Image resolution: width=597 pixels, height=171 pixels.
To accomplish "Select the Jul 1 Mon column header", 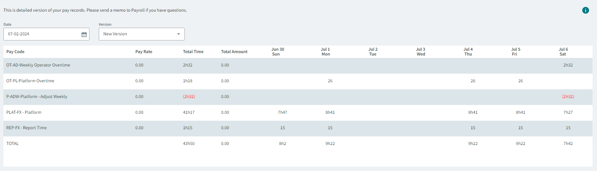I will (325, 52).
